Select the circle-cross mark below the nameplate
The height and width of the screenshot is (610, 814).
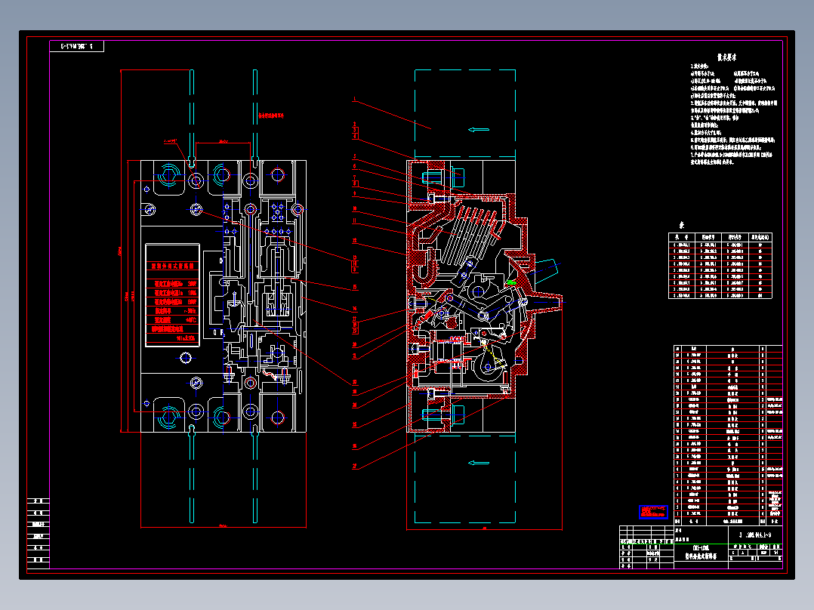click(x=186, y=358)
